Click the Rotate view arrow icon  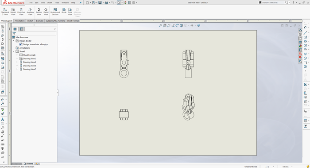[x=177, y=26]
